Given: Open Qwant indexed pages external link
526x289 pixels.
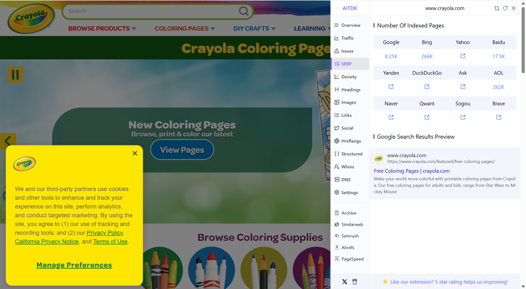Looking at the screenshot, I should point(427,117).
